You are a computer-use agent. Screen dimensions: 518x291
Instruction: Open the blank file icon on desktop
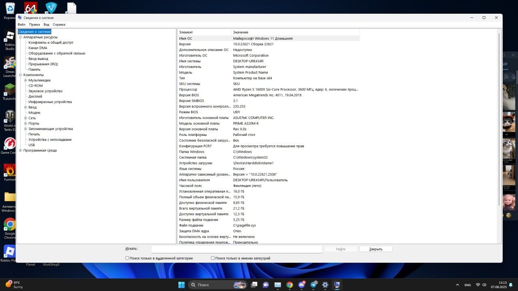point(71,8)
